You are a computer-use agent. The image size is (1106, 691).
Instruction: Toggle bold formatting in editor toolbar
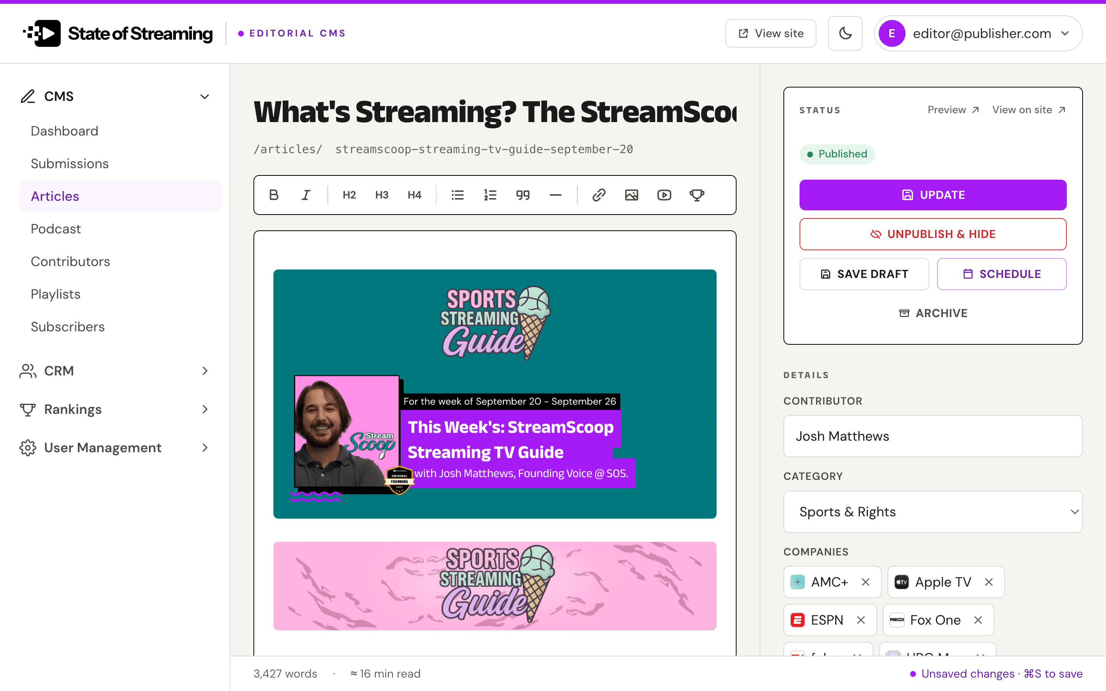tap(274, 195)
